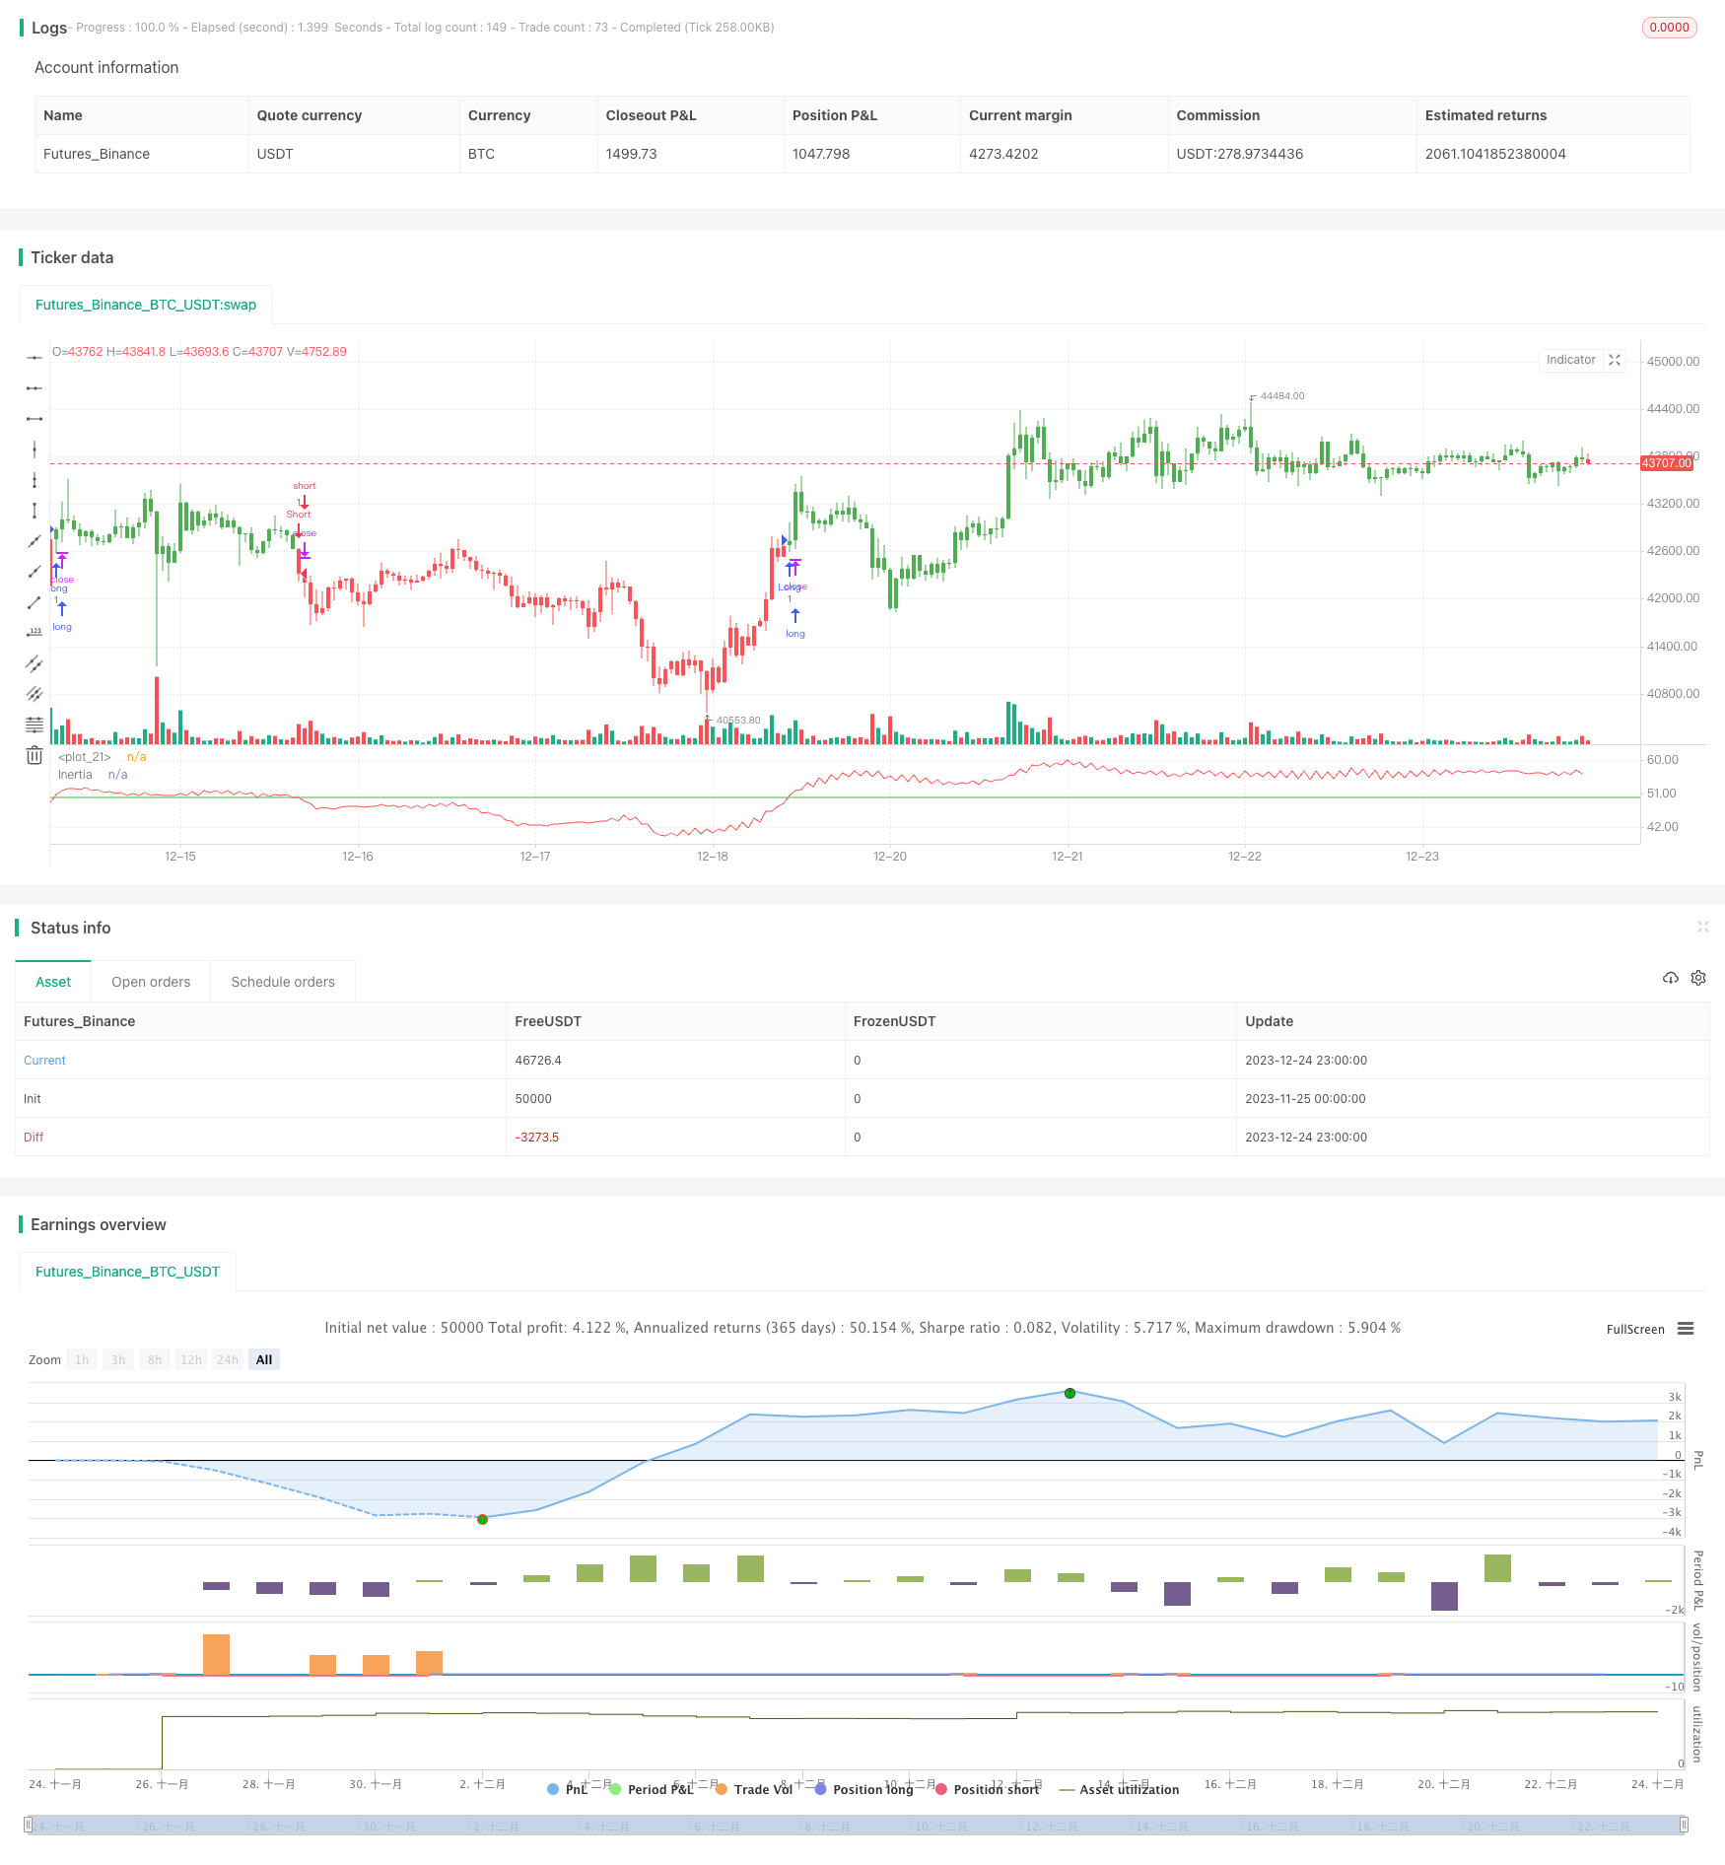Click FullScreen on the earnings chart

tap(1635, 1329)
